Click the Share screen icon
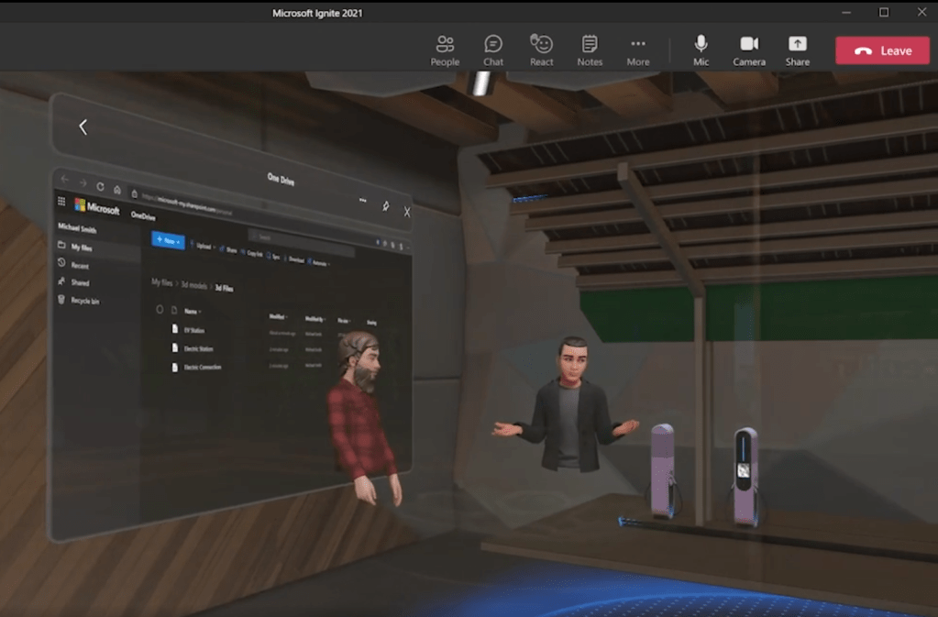The height and width of the screenshot is (617, 938). coord(798,50)
